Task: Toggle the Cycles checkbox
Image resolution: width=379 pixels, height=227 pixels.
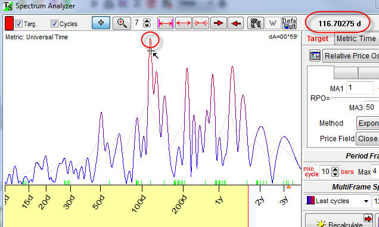Action: [x=54, y=24]
